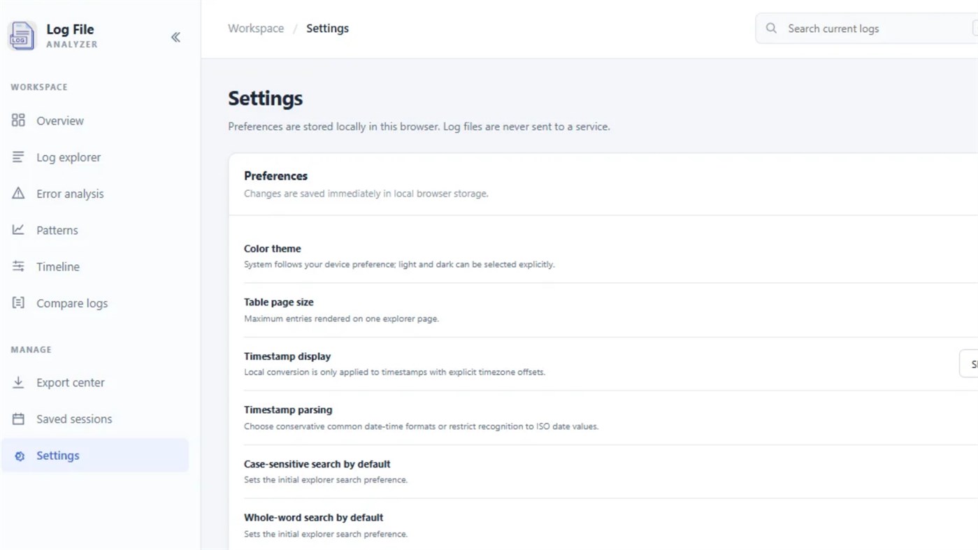
Task: Click the "Color theme" setting label
Action: (273, 249)
